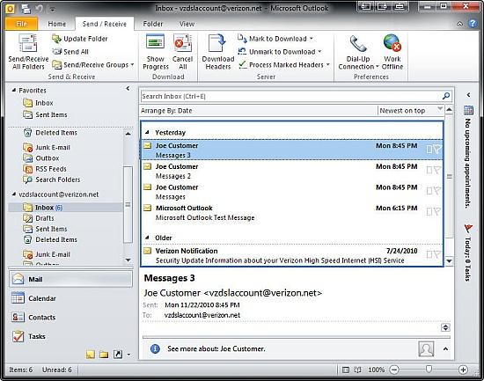
Task: Switch to the Folder tab
Action: coord(153,24)
